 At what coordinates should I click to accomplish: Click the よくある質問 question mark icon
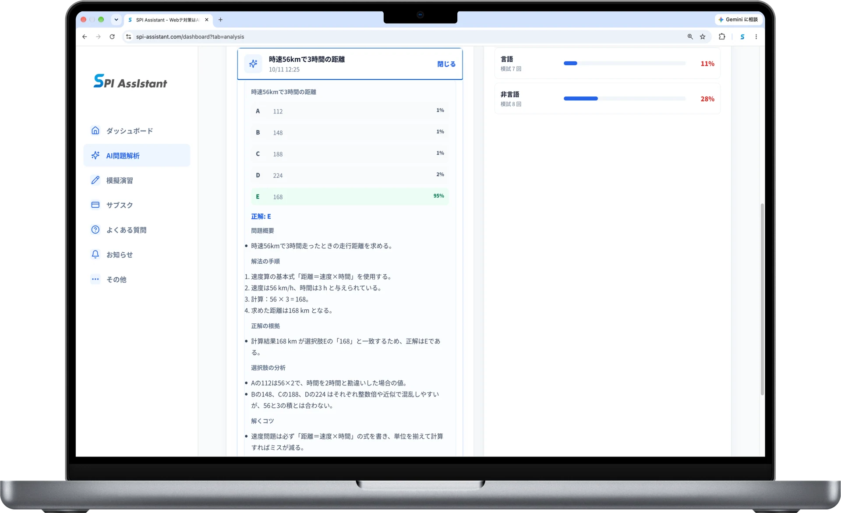click(x=95, y=230)
